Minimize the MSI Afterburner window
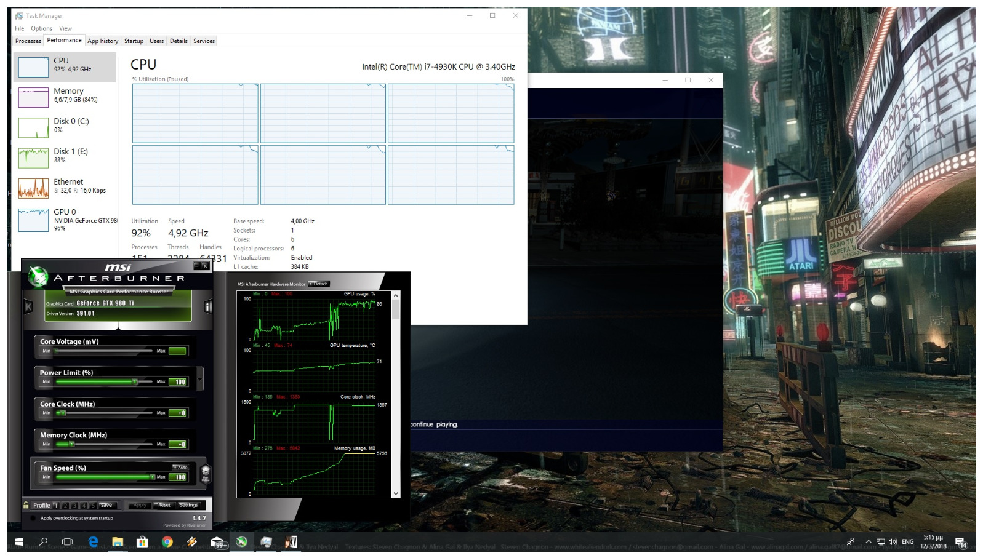Viewport: 983px width, 558px height. coord(196,266)
